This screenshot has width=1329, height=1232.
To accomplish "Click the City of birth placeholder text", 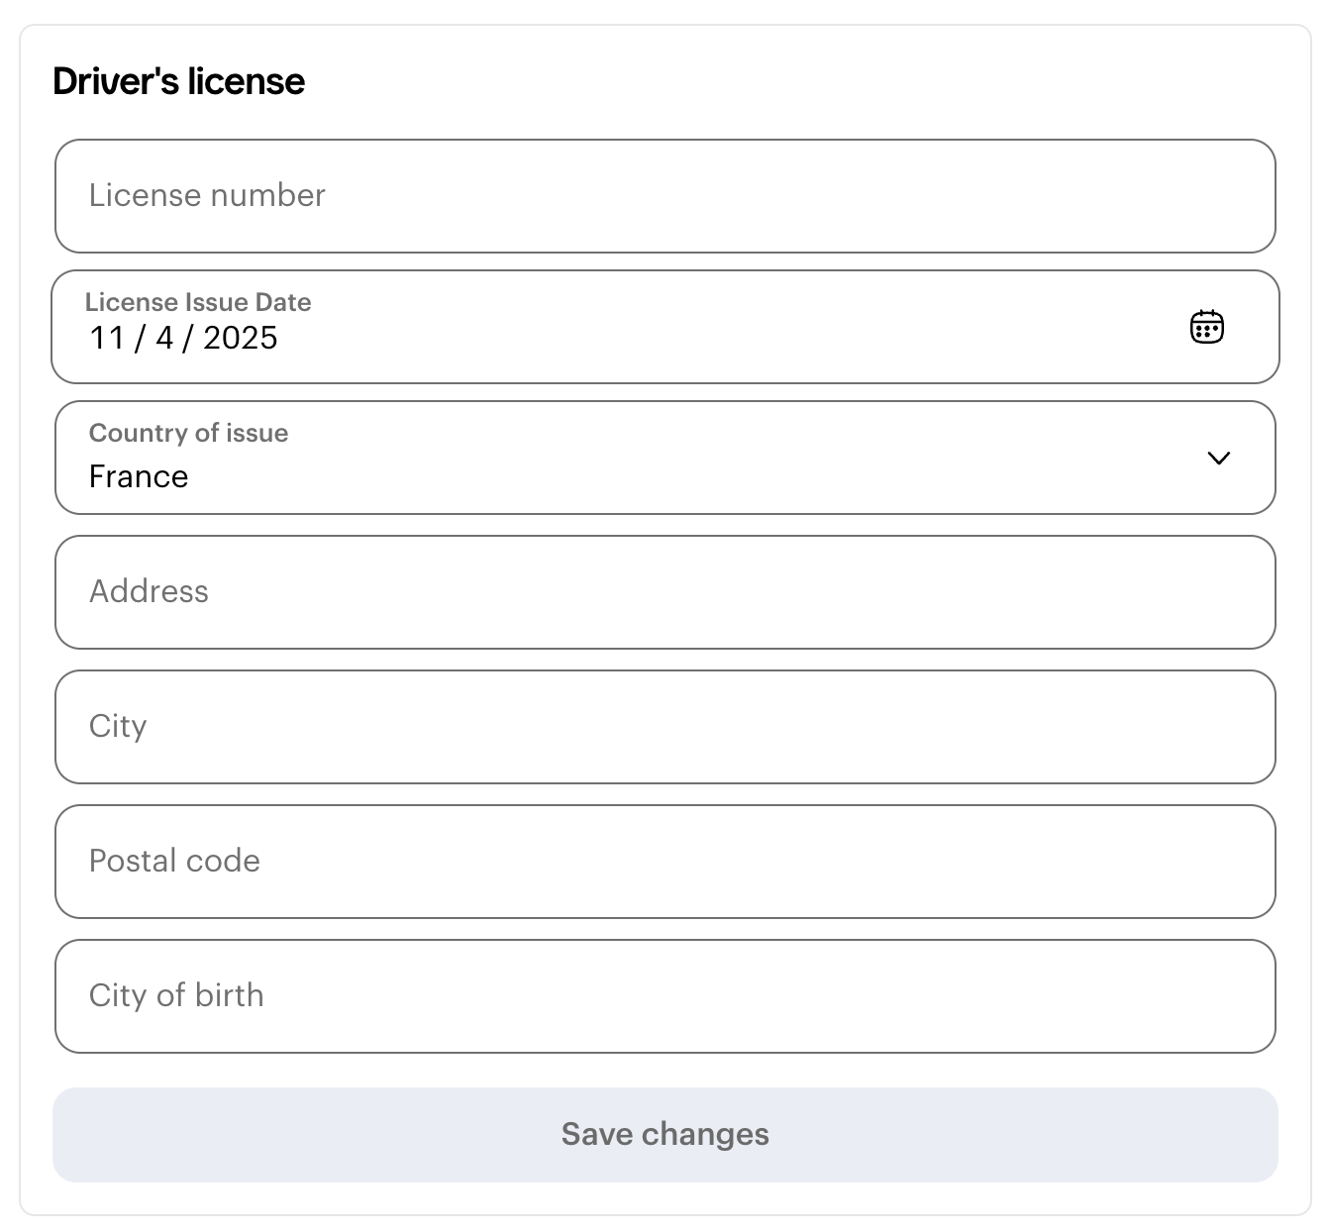I will point(176,995).
